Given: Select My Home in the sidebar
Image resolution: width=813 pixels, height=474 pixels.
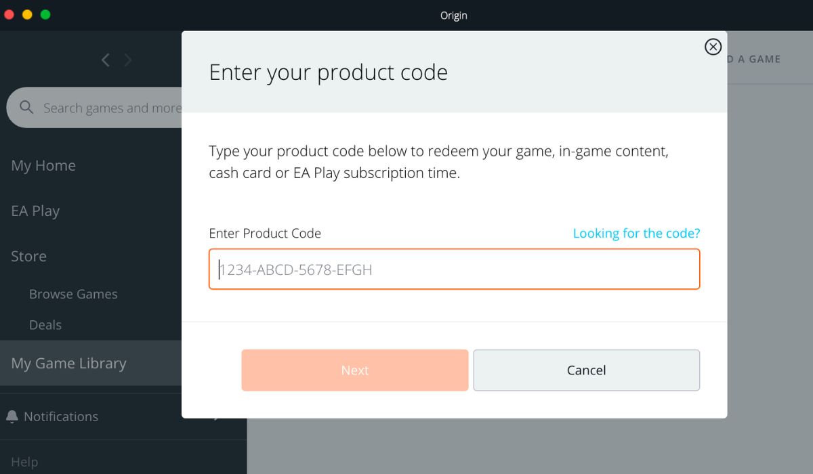Looking at the screenshot, I should coord(43,165).
